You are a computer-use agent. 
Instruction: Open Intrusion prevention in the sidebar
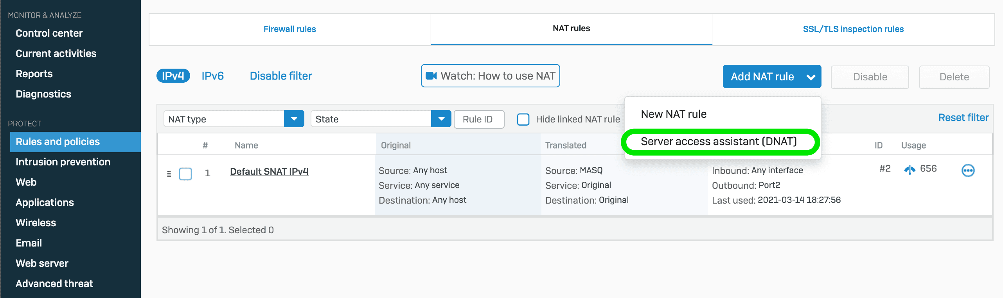click(x=63, y=162)
